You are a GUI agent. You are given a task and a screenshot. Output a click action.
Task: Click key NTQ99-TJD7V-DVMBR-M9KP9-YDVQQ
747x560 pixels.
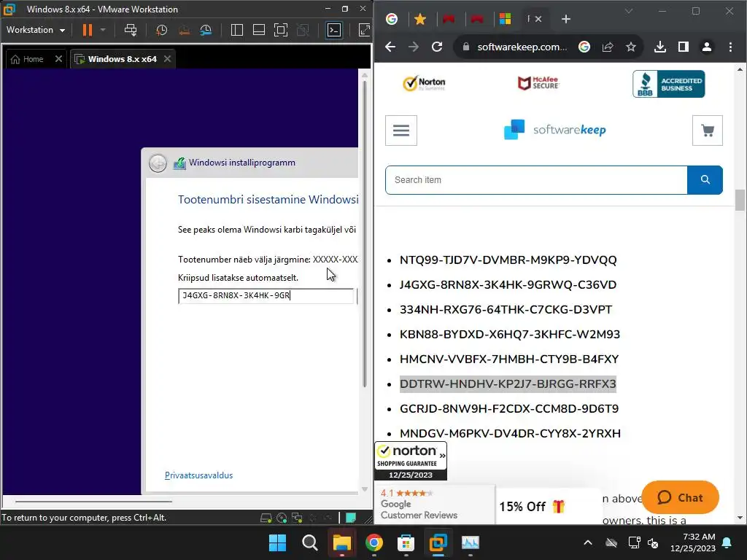click(508, 260)
